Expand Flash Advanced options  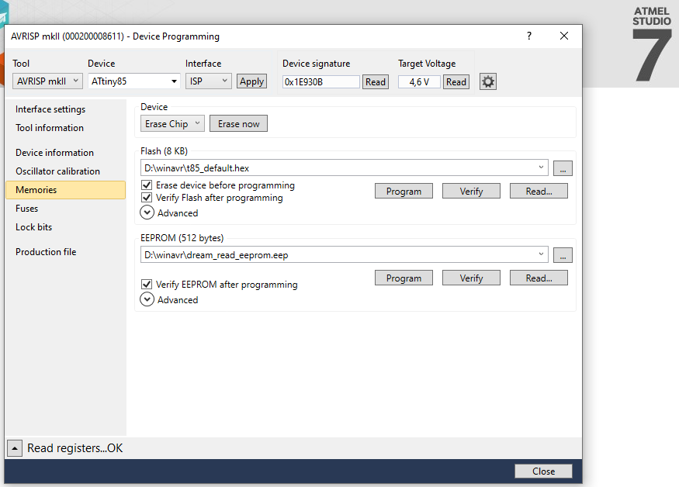pos(147,212)
